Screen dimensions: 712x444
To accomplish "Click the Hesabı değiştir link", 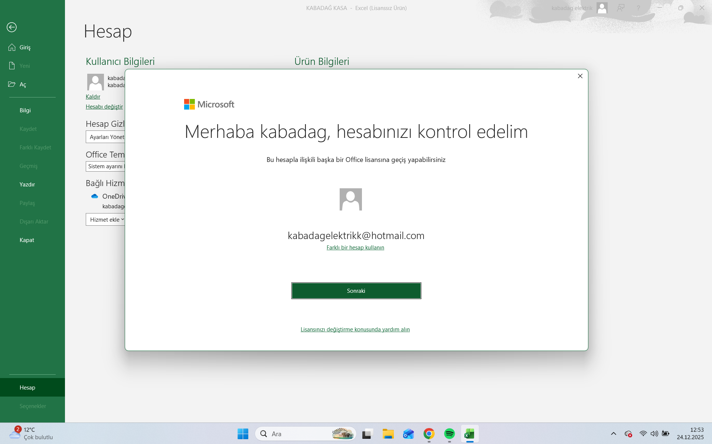I will click(x=104, y=107).
